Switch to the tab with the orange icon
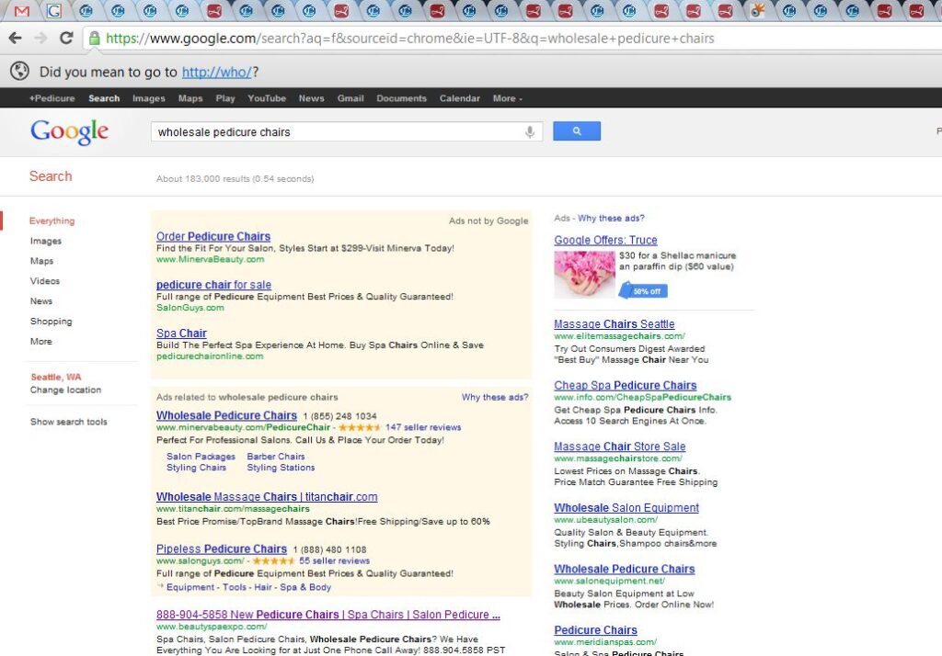The width and height of the screenshot is (942, 656). (758, 10)
